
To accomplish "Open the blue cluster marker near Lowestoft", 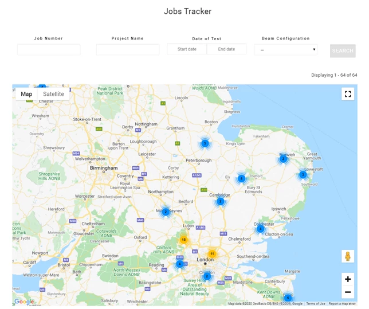I will (303, 174).
